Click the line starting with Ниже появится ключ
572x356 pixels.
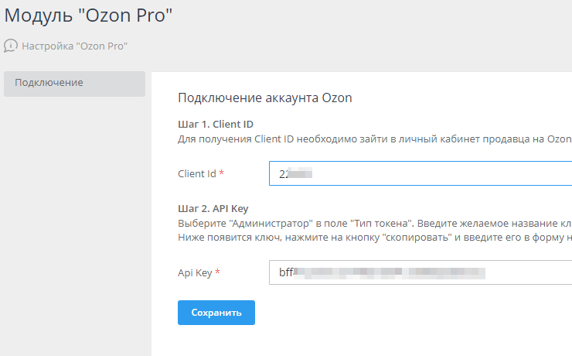[374, 237]
